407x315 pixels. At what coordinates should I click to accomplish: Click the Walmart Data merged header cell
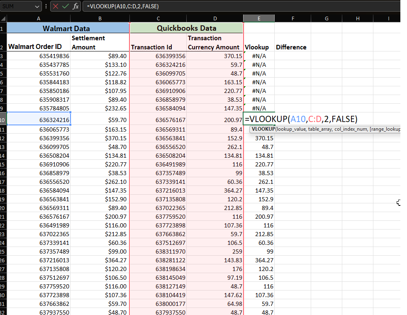[x=68, y=28]
